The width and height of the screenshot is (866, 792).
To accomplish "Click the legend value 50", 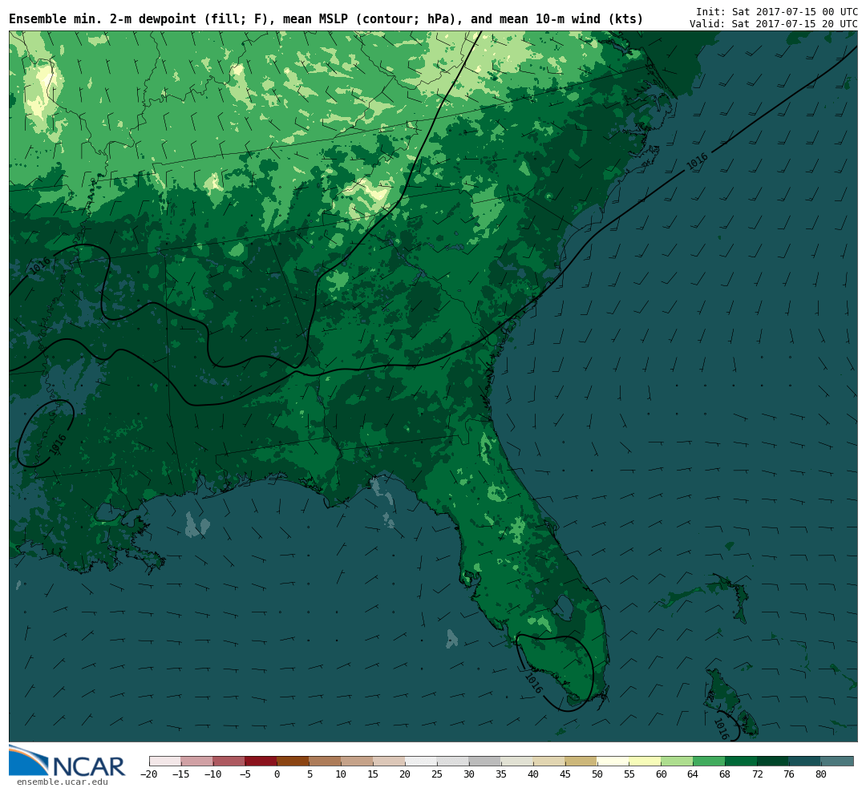I will coord(597,774).
